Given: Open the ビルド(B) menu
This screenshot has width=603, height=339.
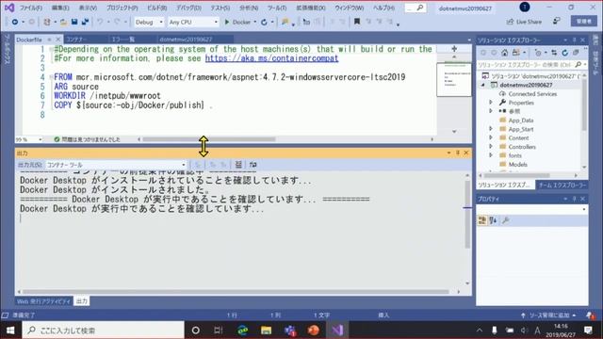Looking at the screenshot, I should tap(157, 8).
